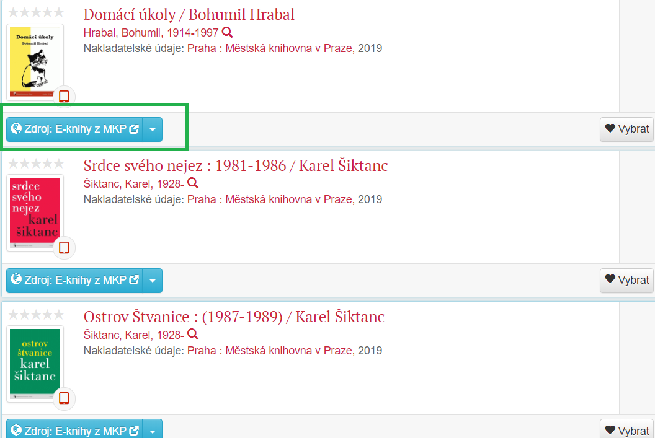Open title Ostrov Štvanice : (1987-1989)

233,317
